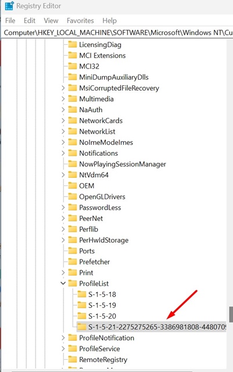Select the LicensingDiag folder icon

73,44
